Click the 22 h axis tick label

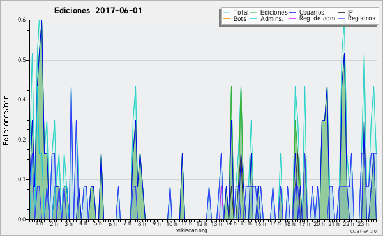[349, 223]
